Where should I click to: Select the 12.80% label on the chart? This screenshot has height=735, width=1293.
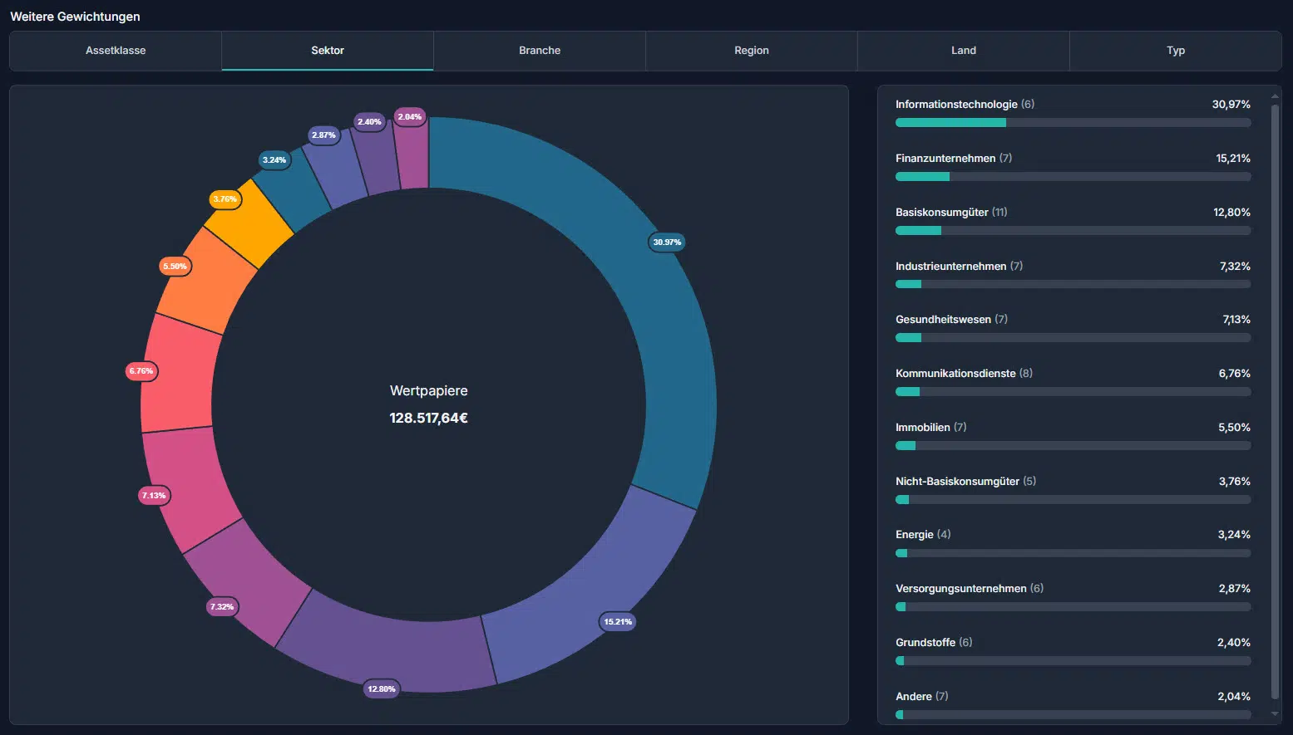coord(382,689)
